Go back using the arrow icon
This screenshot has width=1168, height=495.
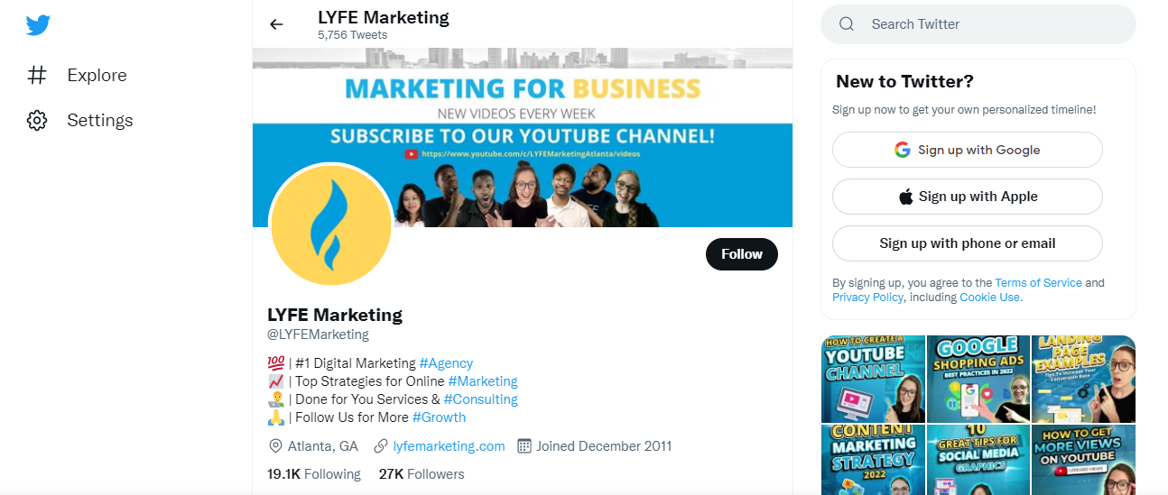(x=276, y=24)
